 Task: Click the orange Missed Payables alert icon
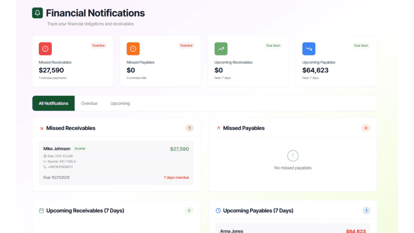pos(133,49)
